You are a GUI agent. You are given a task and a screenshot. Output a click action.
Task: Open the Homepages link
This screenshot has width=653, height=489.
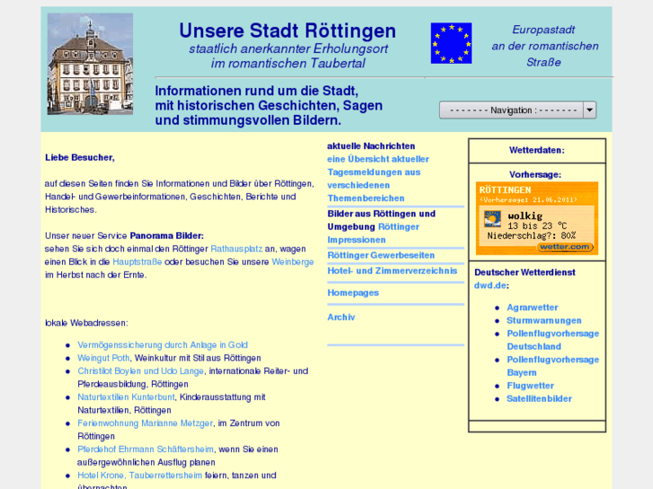(x=353, y=293)
